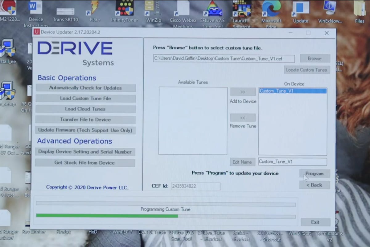This screenshot has height=247, width=370.
Task: Select Automatically Check for Updates
Action: 85,88
